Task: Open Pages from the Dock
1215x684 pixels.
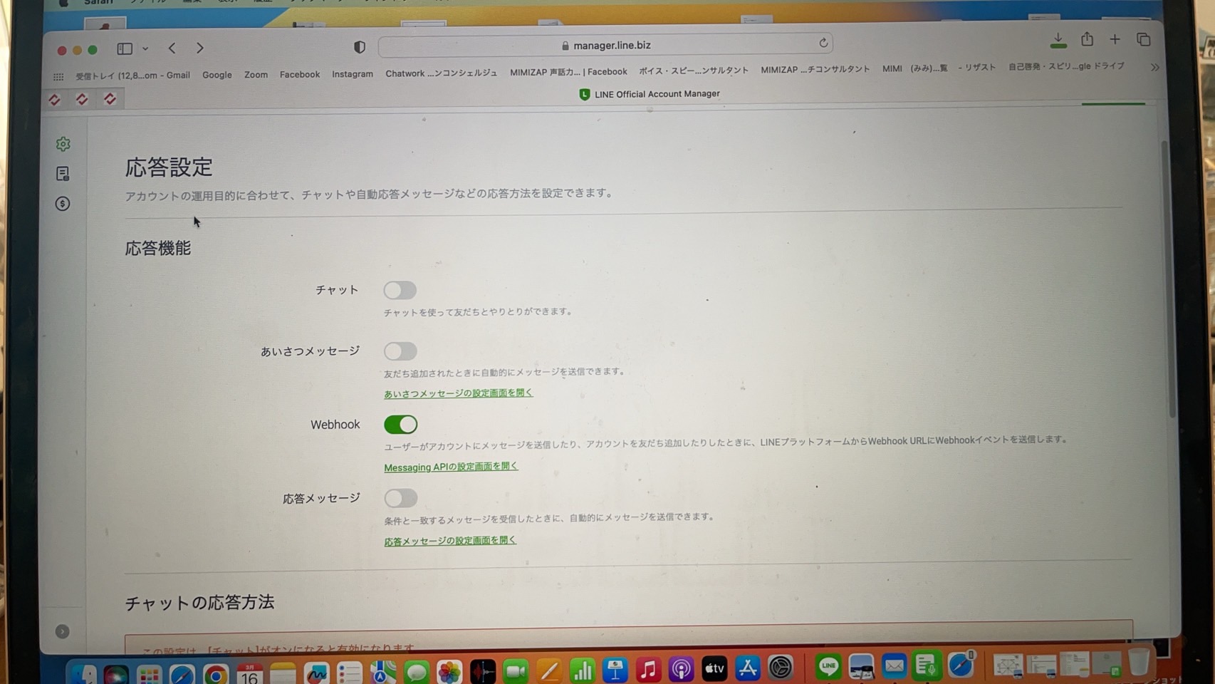Action: [548, 670]
